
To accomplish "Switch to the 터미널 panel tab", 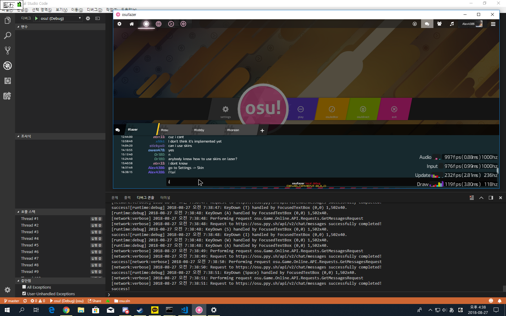I will click(x=165, y=197).
